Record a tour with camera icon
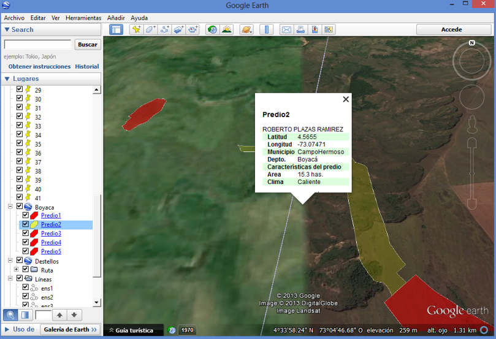The image size is (496, 339). tap(193, 29)
